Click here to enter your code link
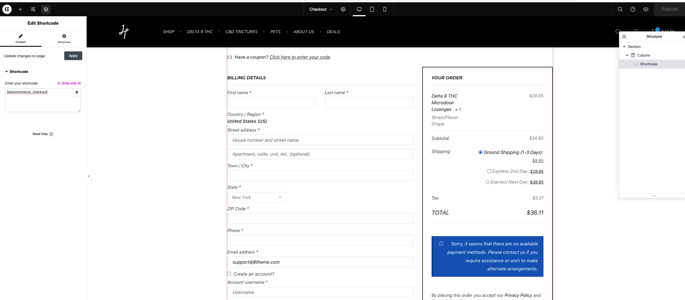 [x=300, y=57]
